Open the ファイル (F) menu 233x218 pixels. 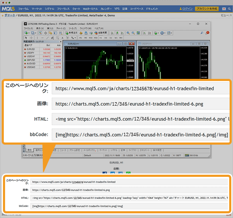[x=28, y=28]
